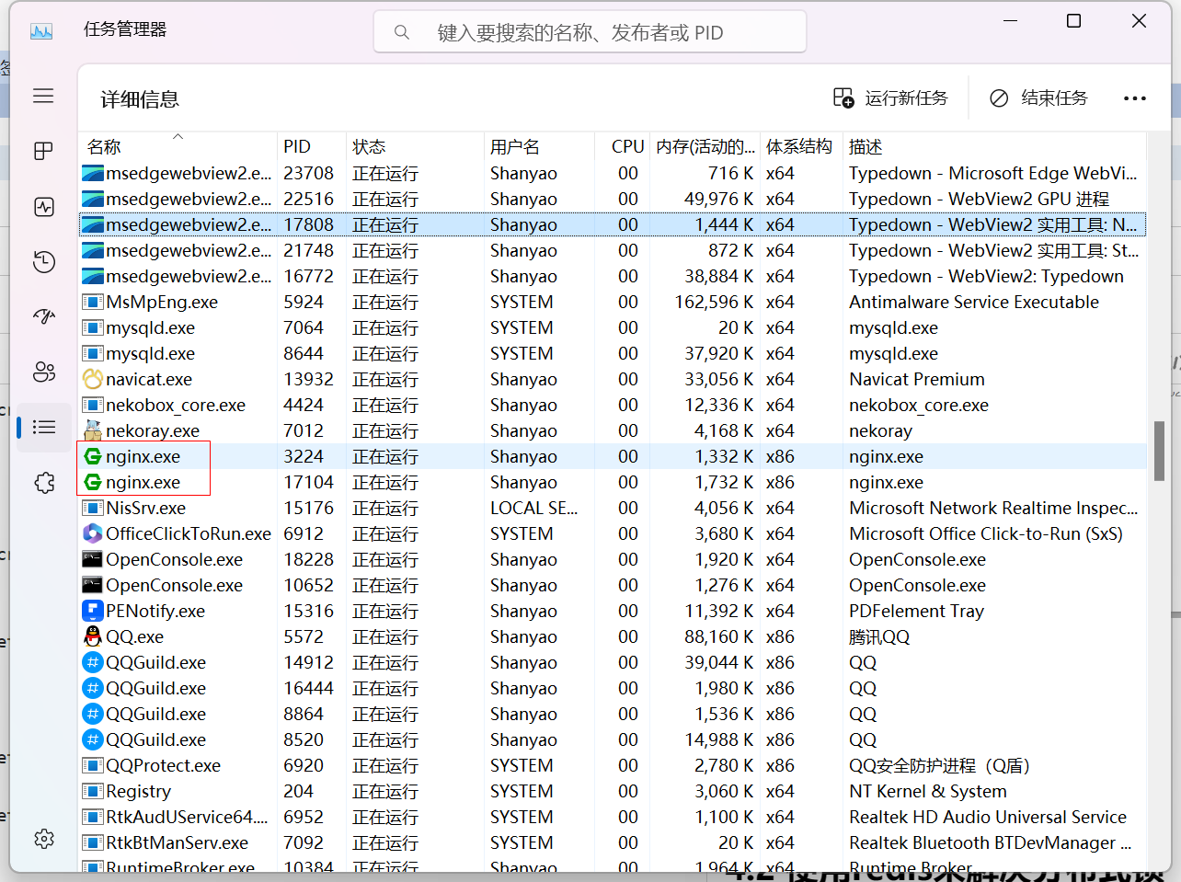Click the Registry process icon
This screenshot has width=1181, height=882.
click(x=92, y=791)
